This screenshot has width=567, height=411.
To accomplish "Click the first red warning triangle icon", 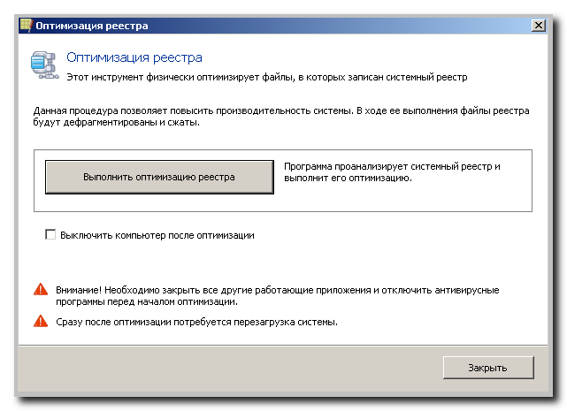I will 41,290.
